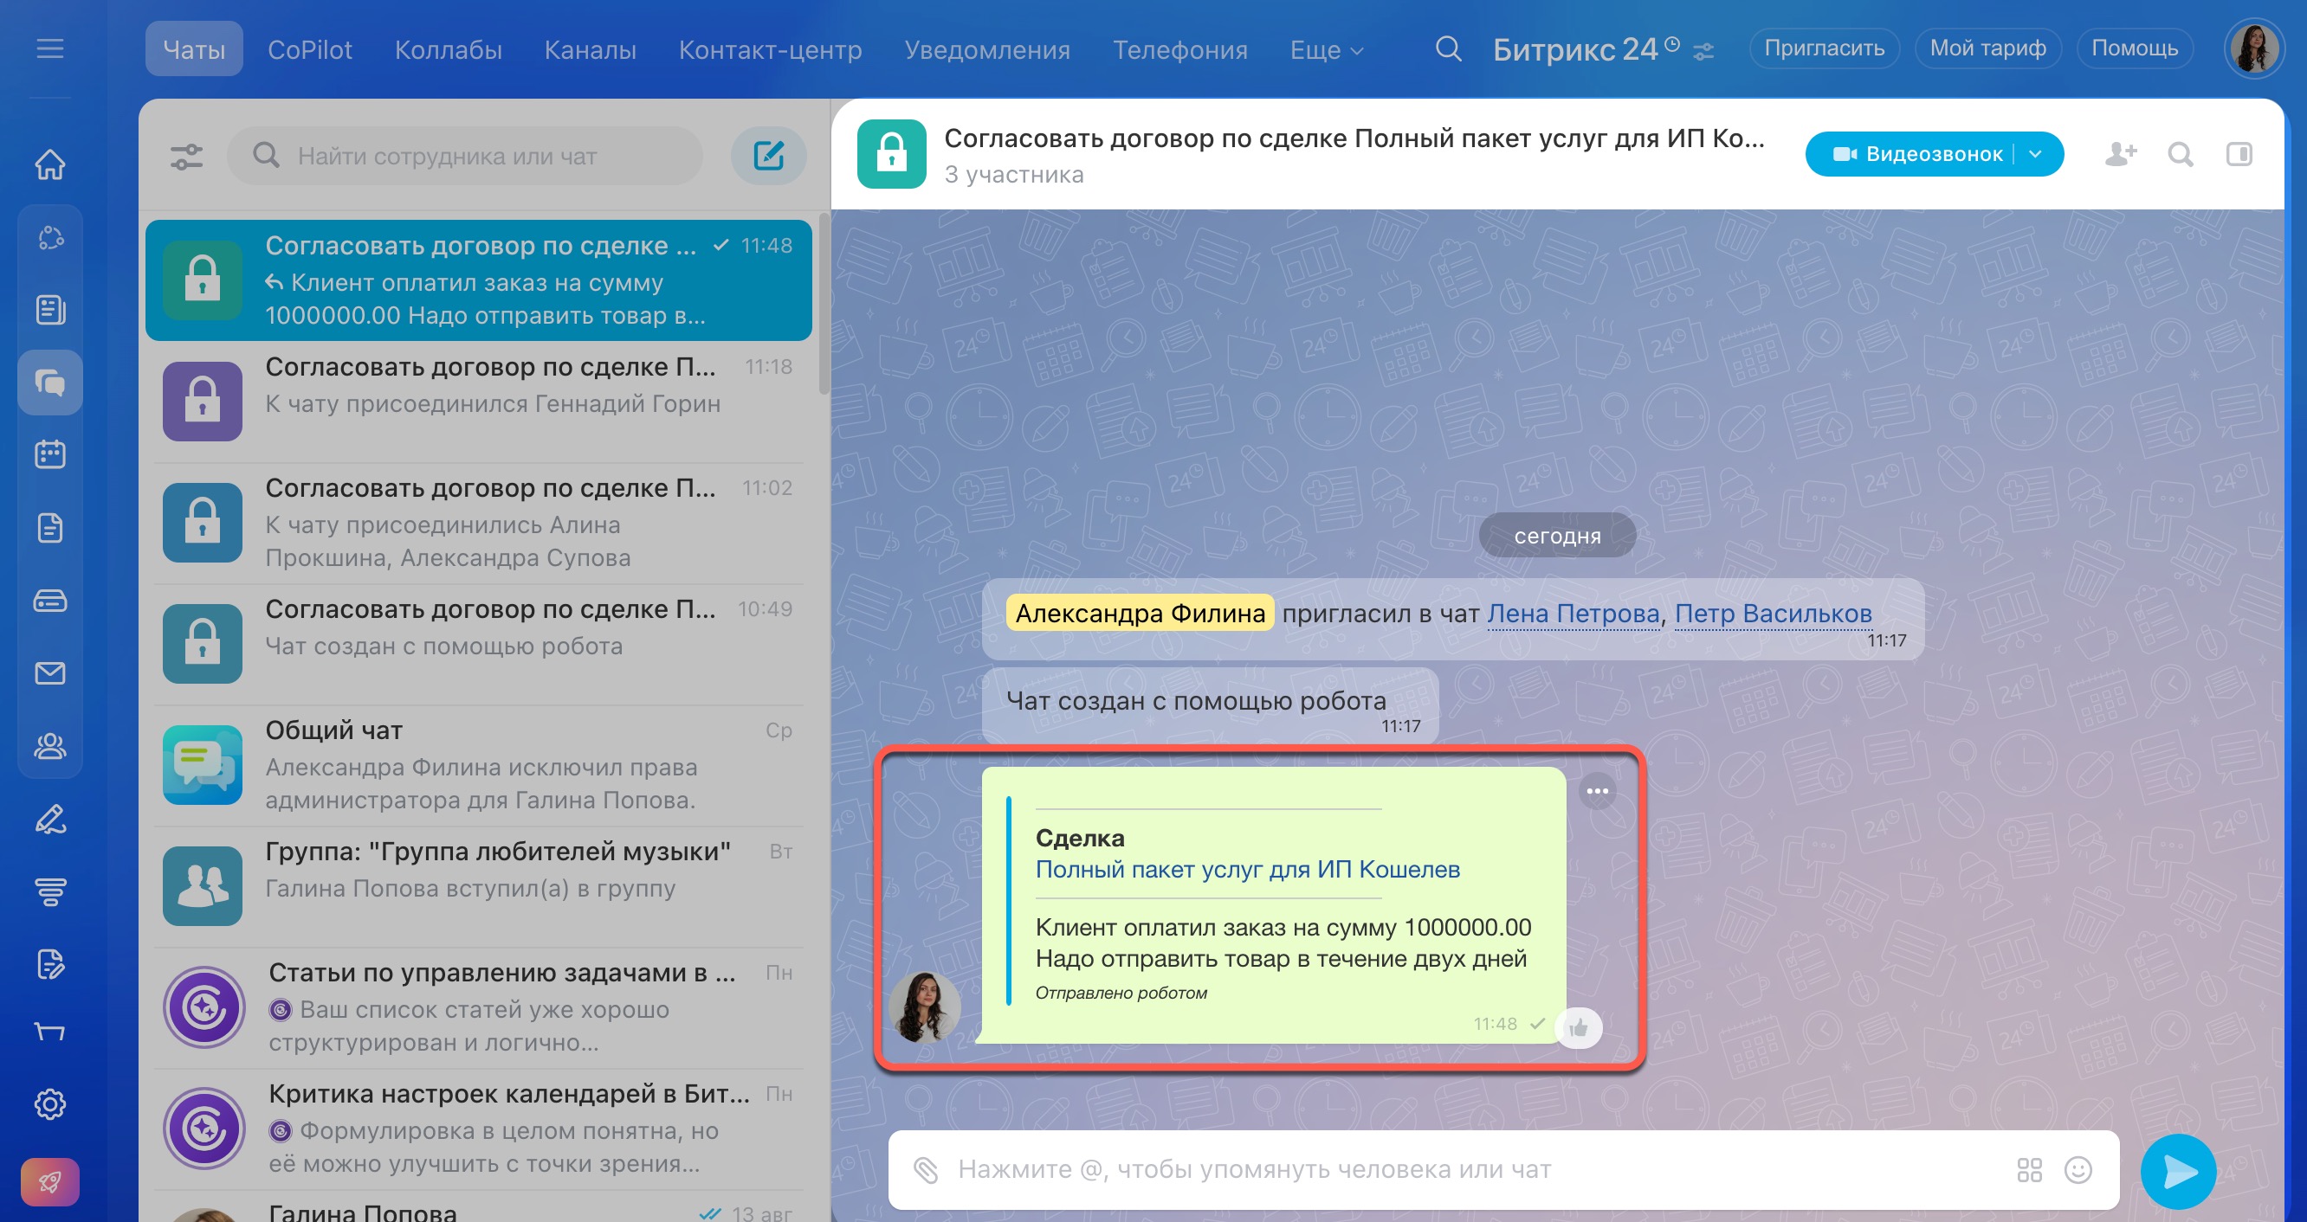Like the message with thumbs-up icon
2307x1222 pixels.
[1579, 1028]
